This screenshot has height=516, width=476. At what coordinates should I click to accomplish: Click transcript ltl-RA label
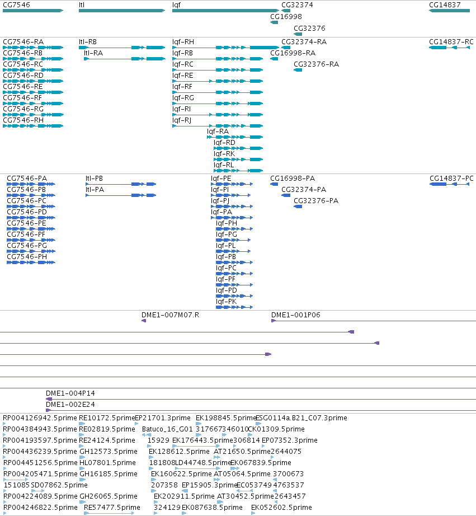click(93, 53)
